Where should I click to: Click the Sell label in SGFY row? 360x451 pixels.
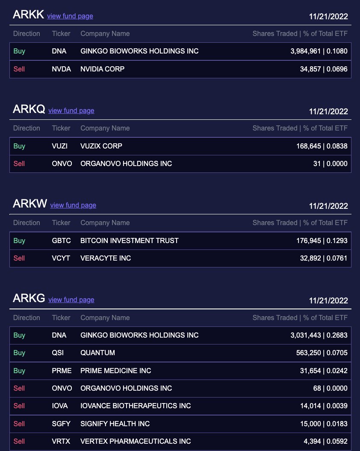[x=19, y=424]
